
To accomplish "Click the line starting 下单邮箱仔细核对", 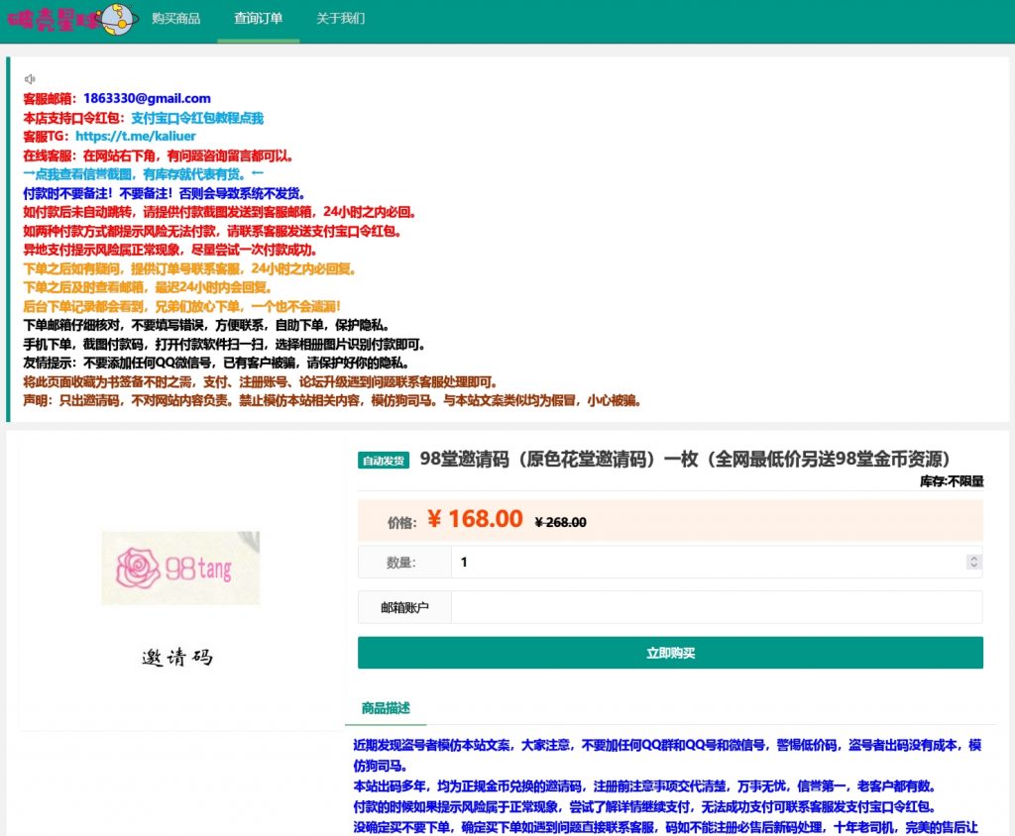I will tap(206, 325).
